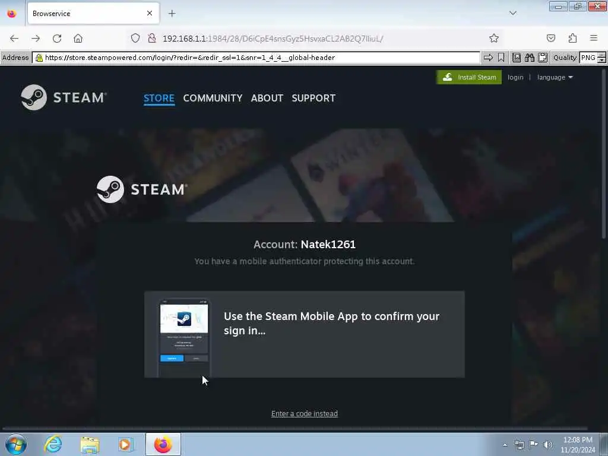The width and height of the screenshot is (608, 456).
Task: Click the page vertical scrollbar
Action: (x=604, y=154)
